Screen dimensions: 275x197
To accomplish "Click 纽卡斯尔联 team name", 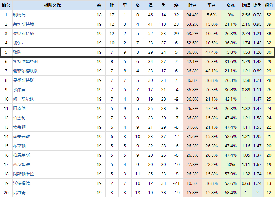I will coord(23,99).
